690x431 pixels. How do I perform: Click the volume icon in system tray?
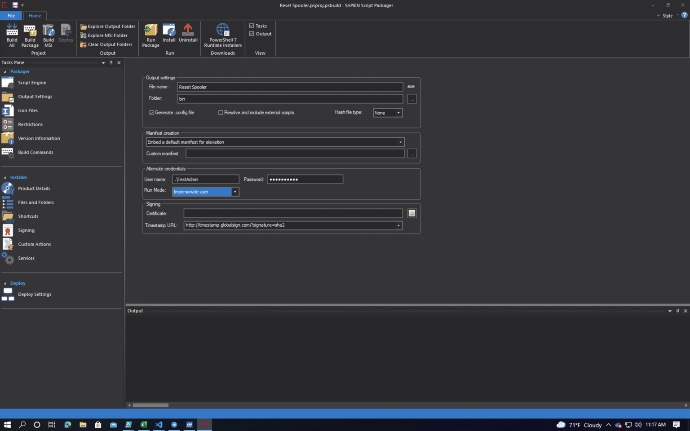(638, 425)
